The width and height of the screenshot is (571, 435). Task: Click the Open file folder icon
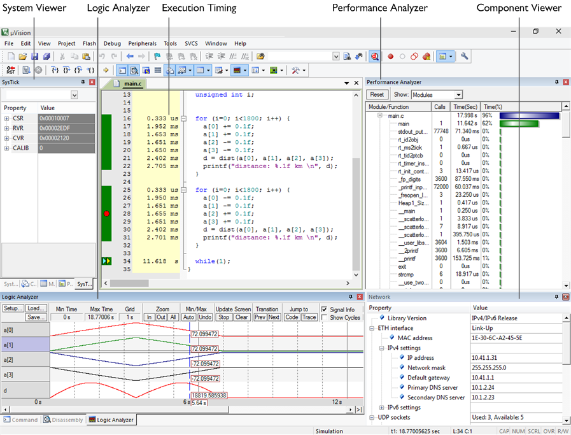pyautogui.click(x=23, y=57)
